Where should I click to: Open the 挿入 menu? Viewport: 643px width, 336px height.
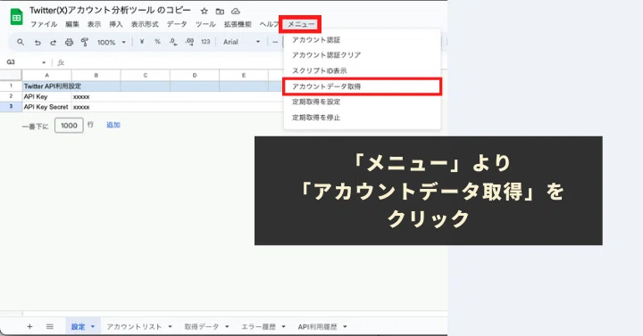pos(115,24)
